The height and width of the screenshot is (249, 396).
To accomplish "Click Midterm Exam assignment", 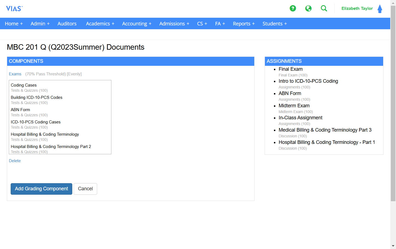I will click(294, 106).
